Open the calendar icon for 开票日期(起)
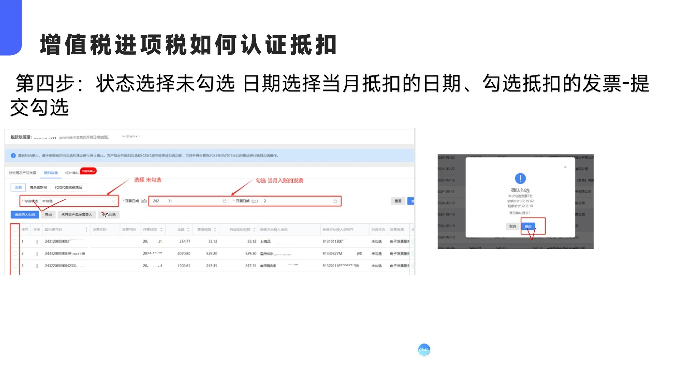The width and height of the screenshot is (687, 386). pos(224,201)
